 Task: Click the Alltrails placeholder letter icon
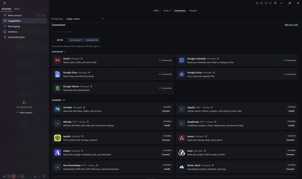pyautogui.click(x=58, y=123)
